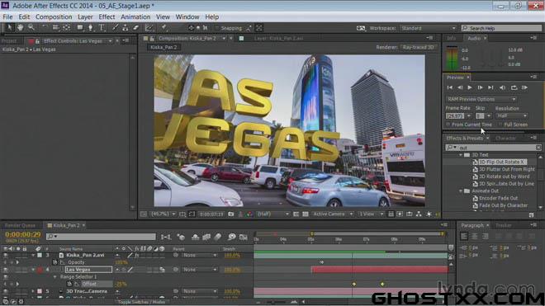Open the Effect menu
Viewport: 545px width, 306px height.
(x=107, y=16)
